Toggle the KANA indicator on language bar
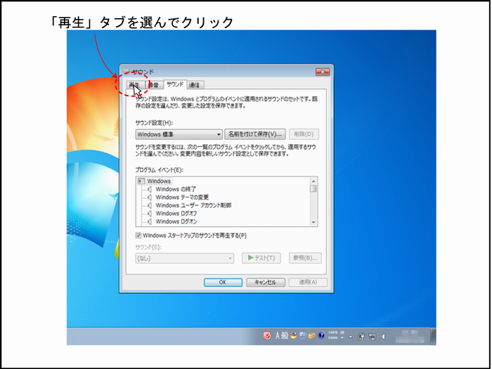 pos(333,338)
